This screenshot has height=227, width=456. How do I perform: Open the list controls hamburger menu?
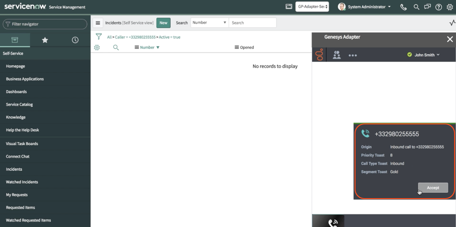click(98, 23)
